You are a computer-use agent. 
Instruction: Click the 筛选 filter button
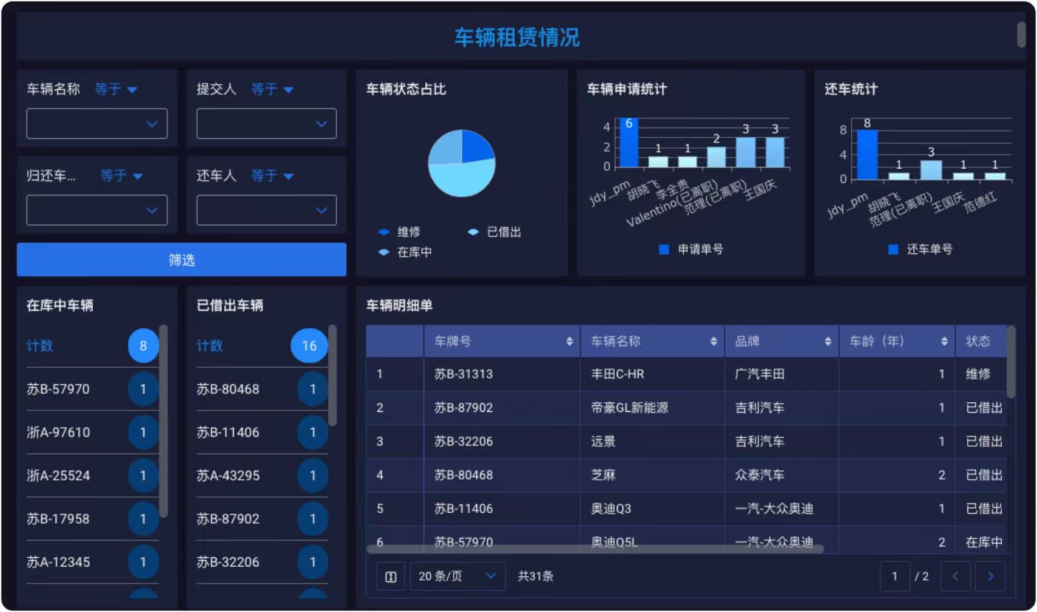182,260
